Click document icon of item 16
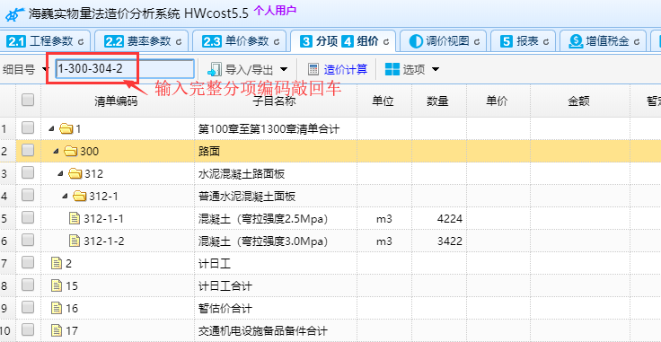The width and height of the screenshot is (661, 342). click(57, 308)
